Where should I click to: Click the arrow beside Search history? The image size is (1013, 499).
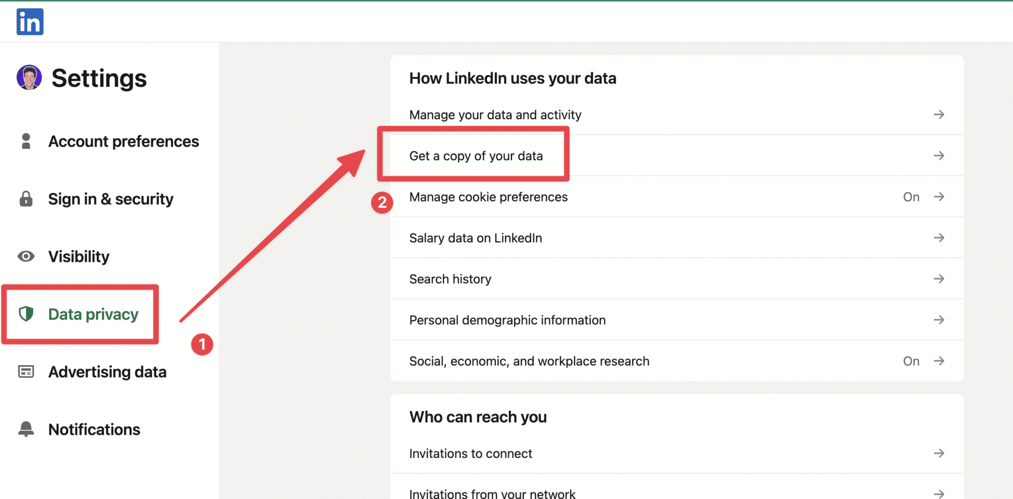(x=939, y=279)
